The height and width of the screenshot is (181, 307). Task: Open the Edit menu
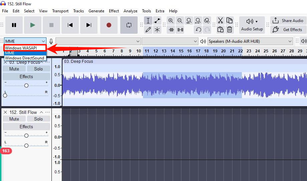tap(16, 11)
